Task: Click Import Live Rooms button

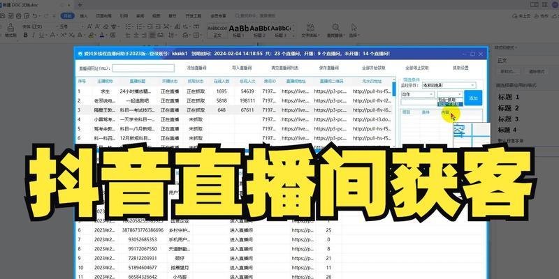Action: (x=242, y=68)
